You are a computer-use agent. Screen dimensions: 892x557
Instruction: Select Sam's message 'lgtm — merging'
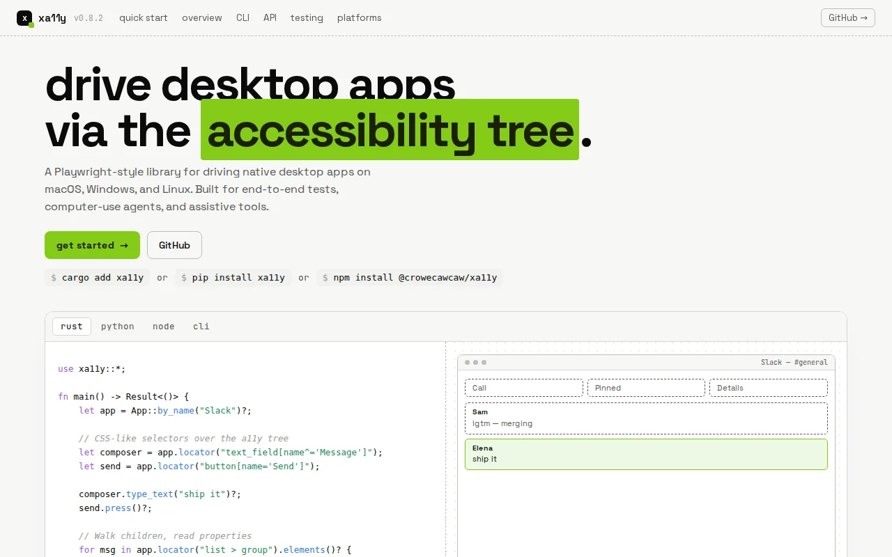[x=646, y=418]
